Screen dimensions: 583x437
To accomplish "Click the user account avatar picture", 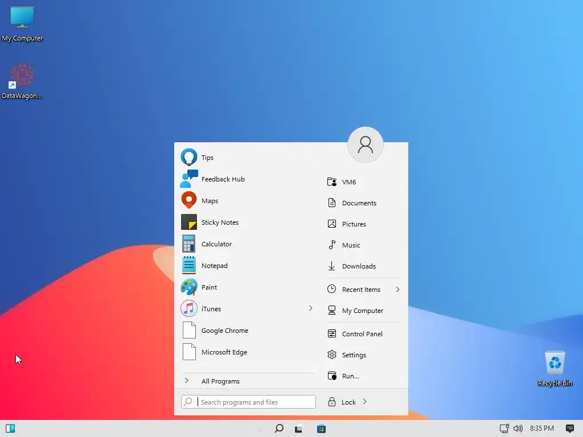I will point(365,145).
